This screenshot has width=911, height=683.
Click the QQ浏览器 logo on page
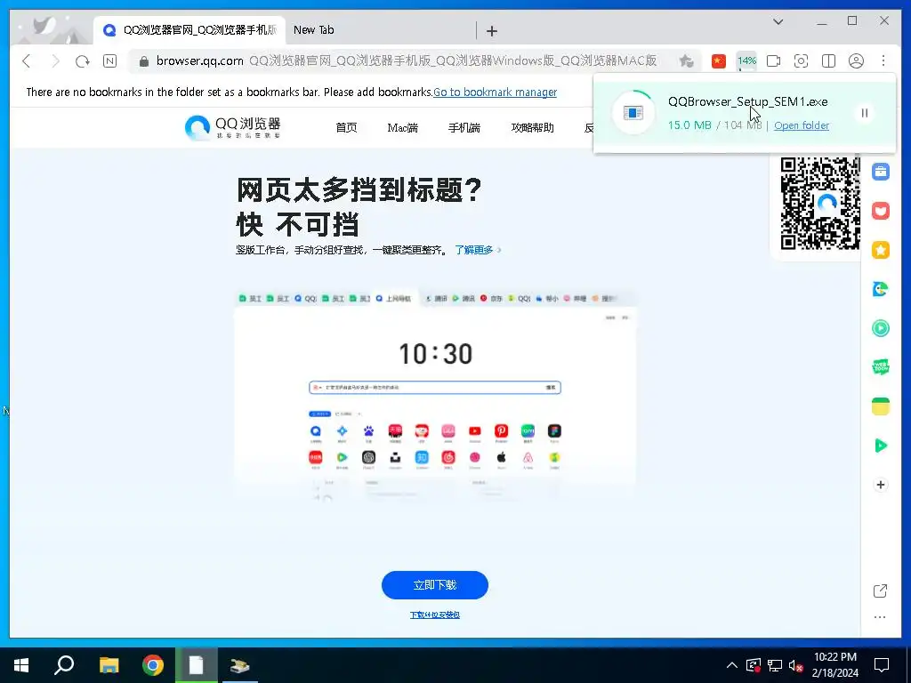tap(232, 128)
